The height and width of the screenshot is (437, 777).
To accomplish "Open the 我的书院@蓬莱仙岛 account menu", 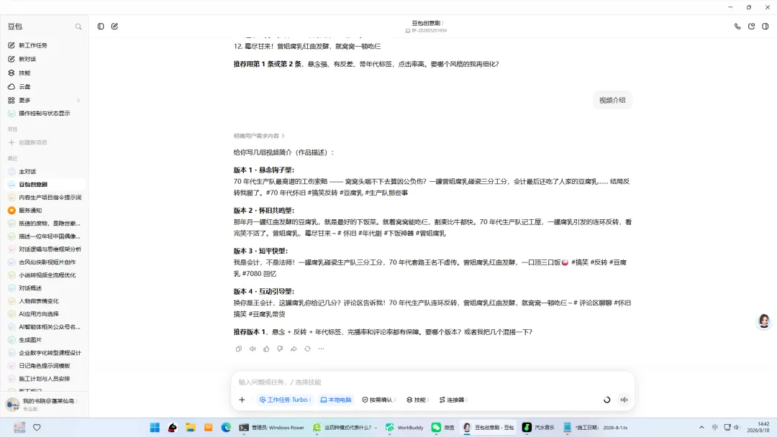I will tap(44, 405).
